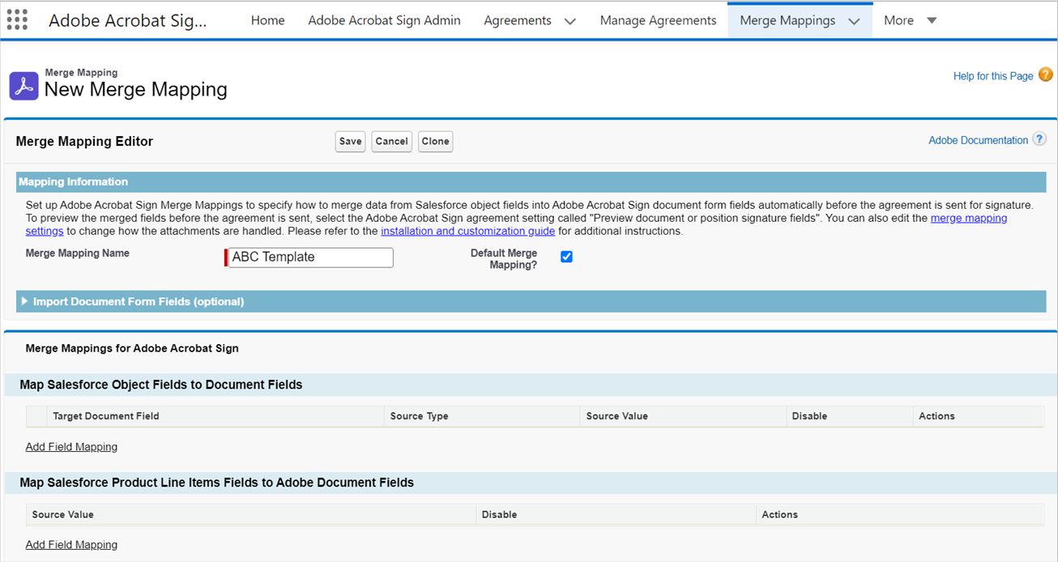
Task: Open the Adobe Acrobat Sign Admin tab
Action: pos(384,20)
